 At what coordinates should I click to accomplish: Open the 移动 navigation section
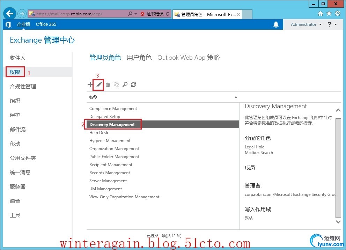pyautogui.click(x=15, y=144)
